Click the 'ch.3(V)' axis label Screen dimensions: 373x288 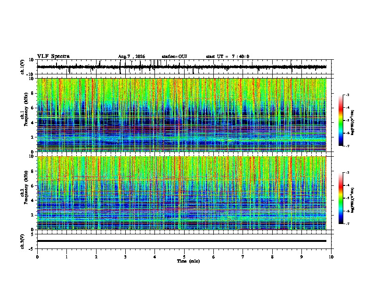(x=23, y=242)
